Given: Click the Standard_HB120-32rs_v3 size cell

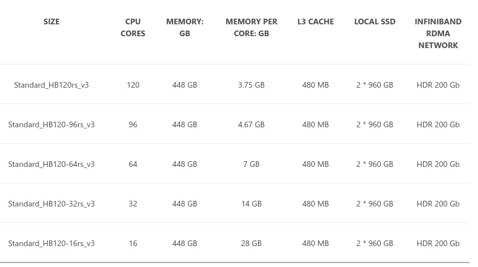Looking at the screenshot, I should [x=51, y=204].
